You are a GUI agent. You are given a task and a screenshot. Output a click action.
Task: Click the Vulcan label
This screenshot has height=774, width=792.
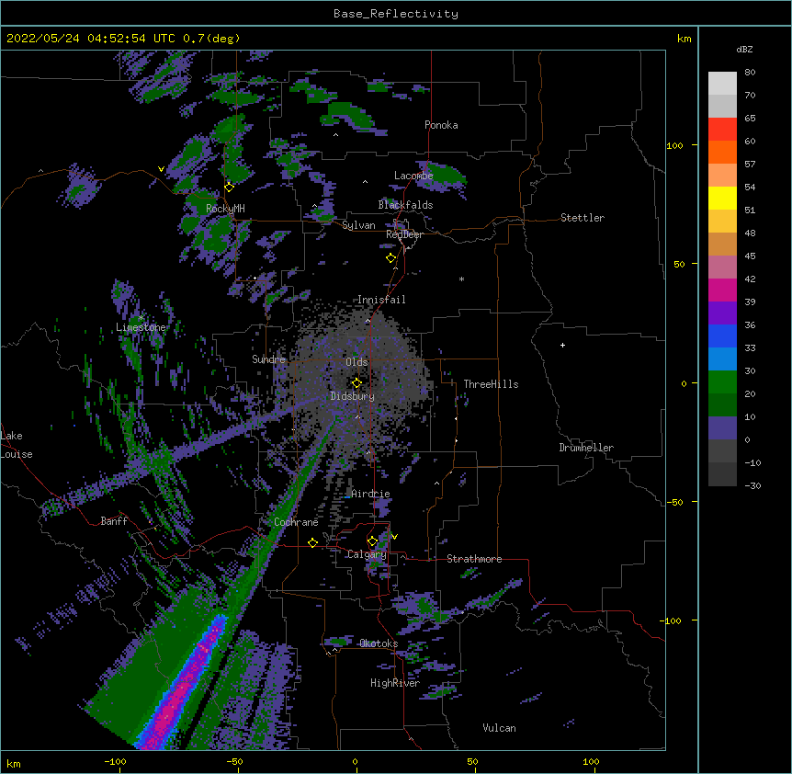pos(499,728)
